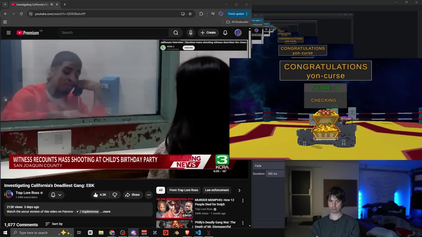
Task: Open a new Chrome tab
Action: pos(65,5)
